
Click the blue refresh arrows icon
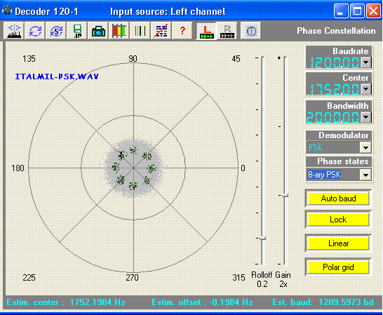pyautogui.click(x=35, y=31)
